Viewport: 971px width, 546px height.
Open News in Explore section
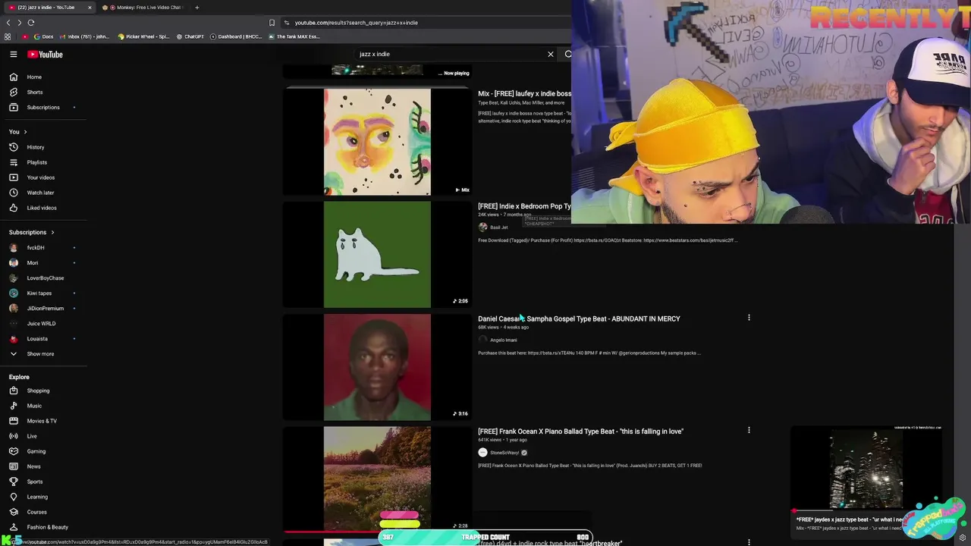33,466
